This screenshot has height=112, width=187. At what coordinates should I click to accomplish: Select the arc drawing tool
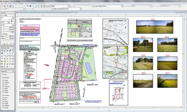point(5,56)
